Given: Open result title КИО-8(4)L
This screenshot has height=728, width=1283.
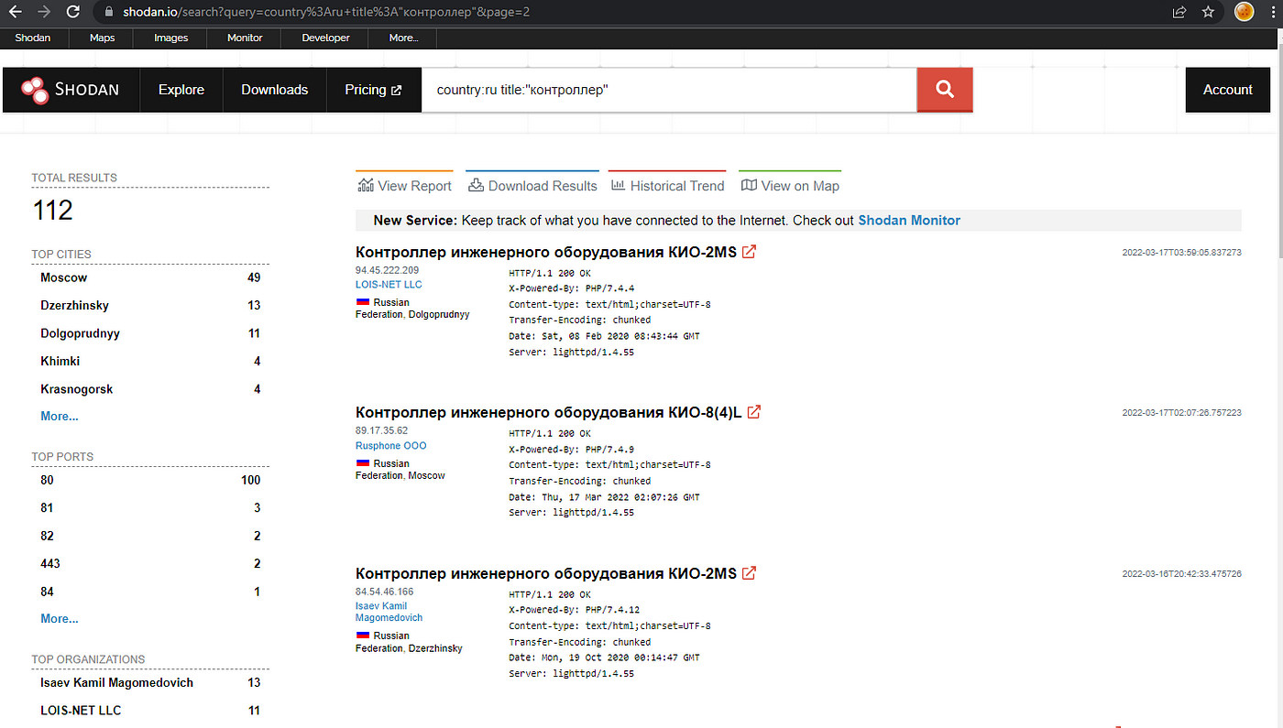Looking at the screenshot, I should click(549, 412).
